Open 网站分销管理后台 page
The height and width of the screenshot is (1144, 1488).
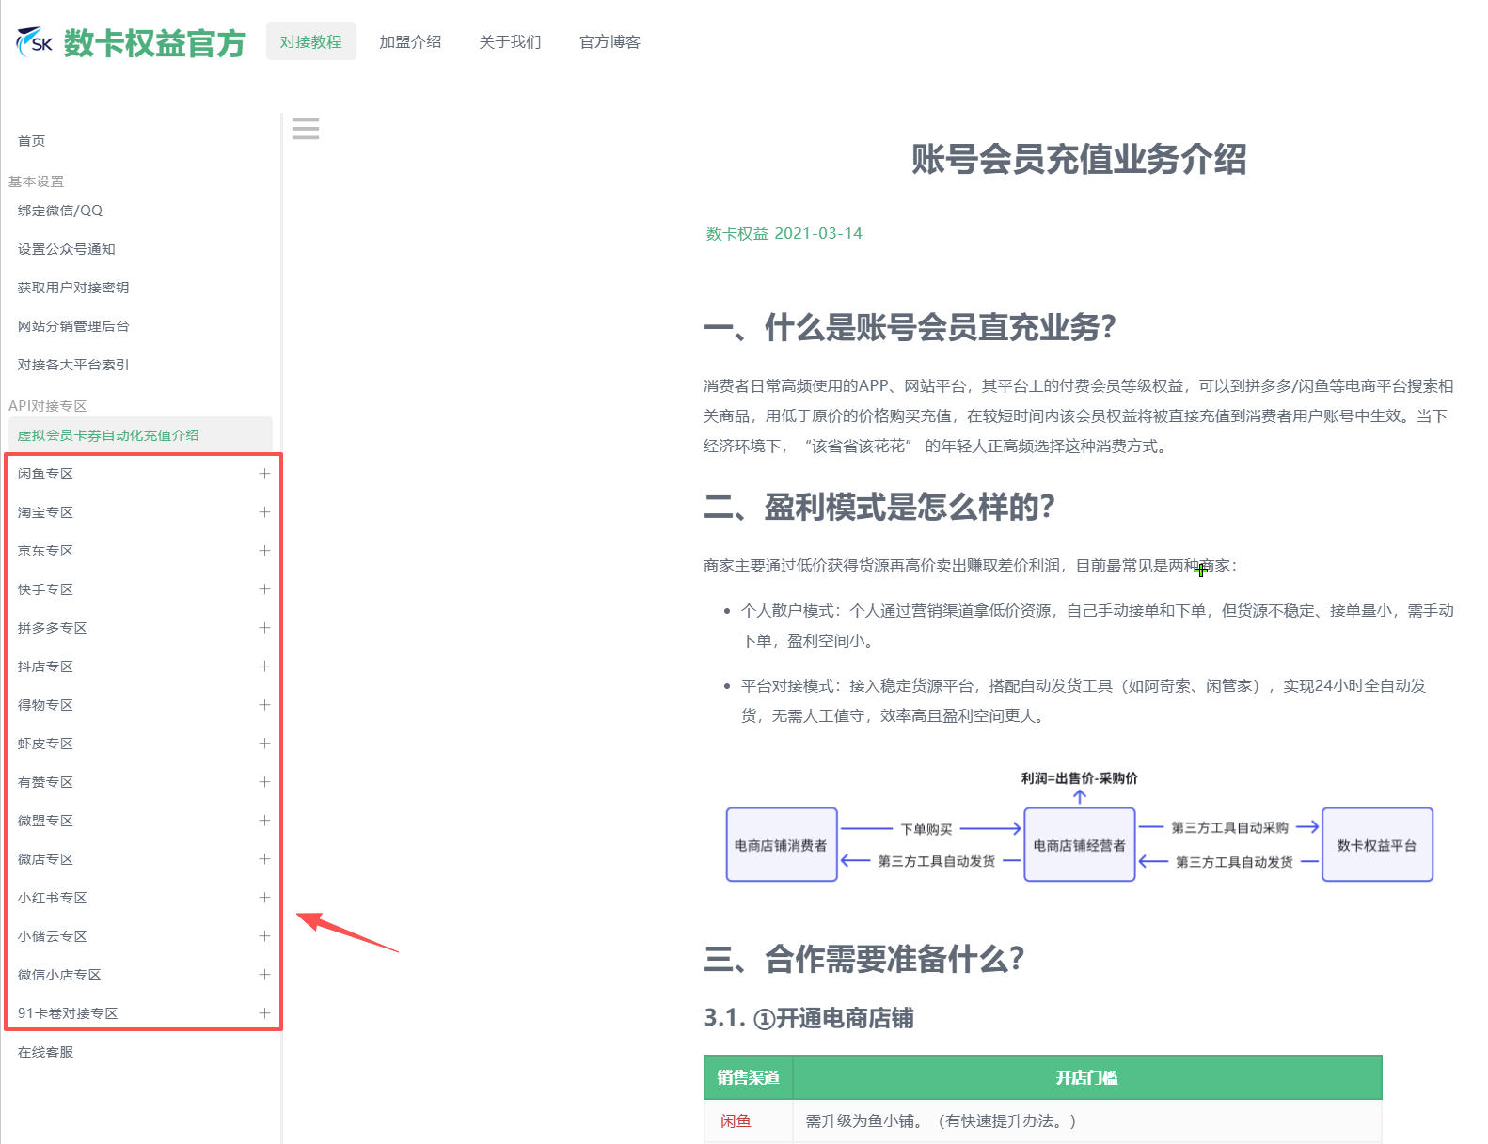tap(73, 326)
